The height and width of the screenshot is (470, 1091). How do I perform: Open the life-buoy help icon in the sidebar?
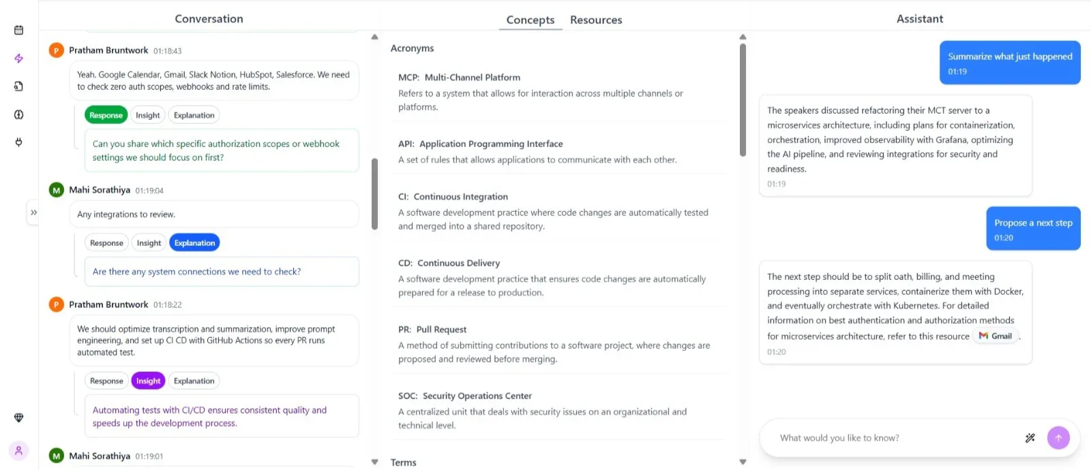point(18,114)
